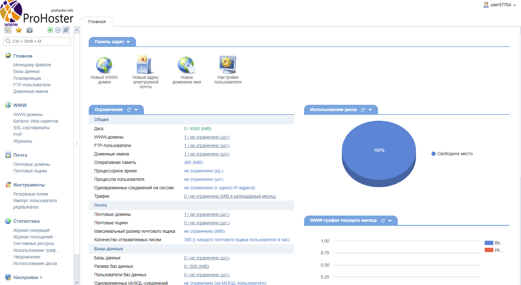This screenshot has height=285, width=521.
Task: Refresh the Ограничения panel
Action: 129,110
